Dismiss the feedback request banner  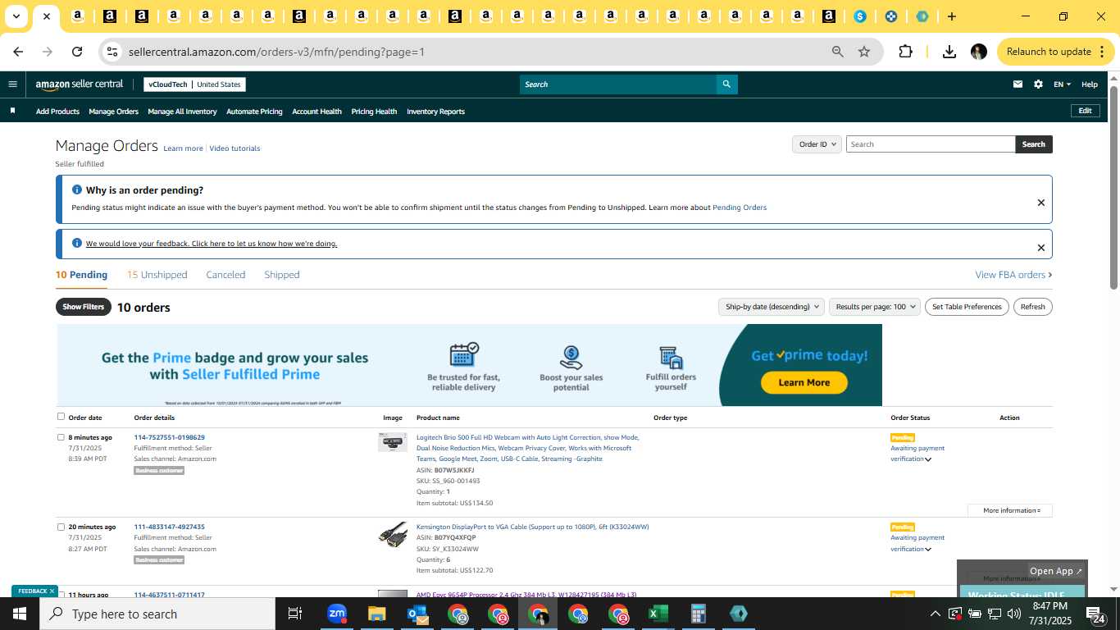(x=1041, y=248)
